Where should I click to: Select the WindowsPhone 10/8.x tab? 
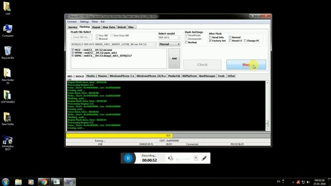(x=151, y=76)
